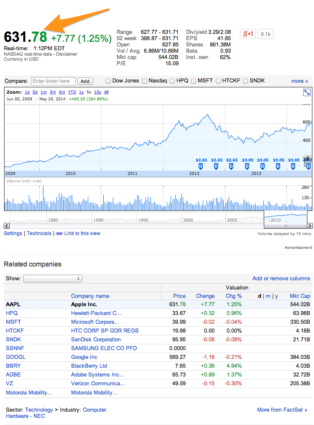Open chart Settings link
Screen dimensions: 314x425
pyautogui.click(x=13, y=233)
